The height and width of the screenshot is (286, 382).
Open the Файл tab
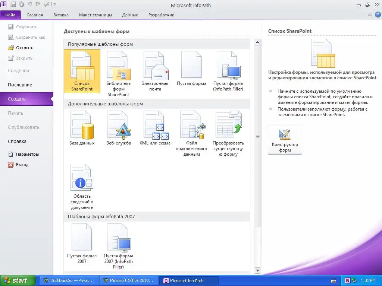[10, 15]
